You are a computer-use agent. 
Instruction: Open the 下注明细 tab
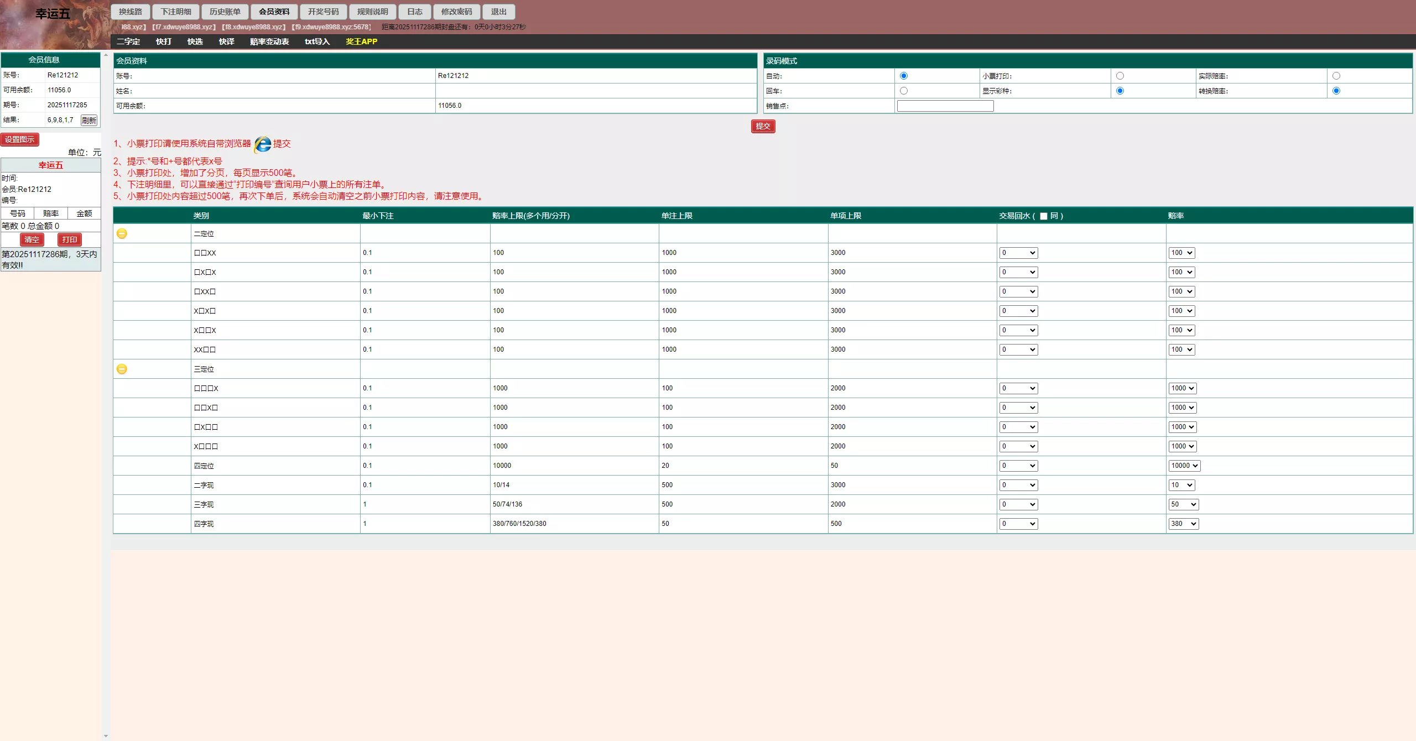[176, 12]
